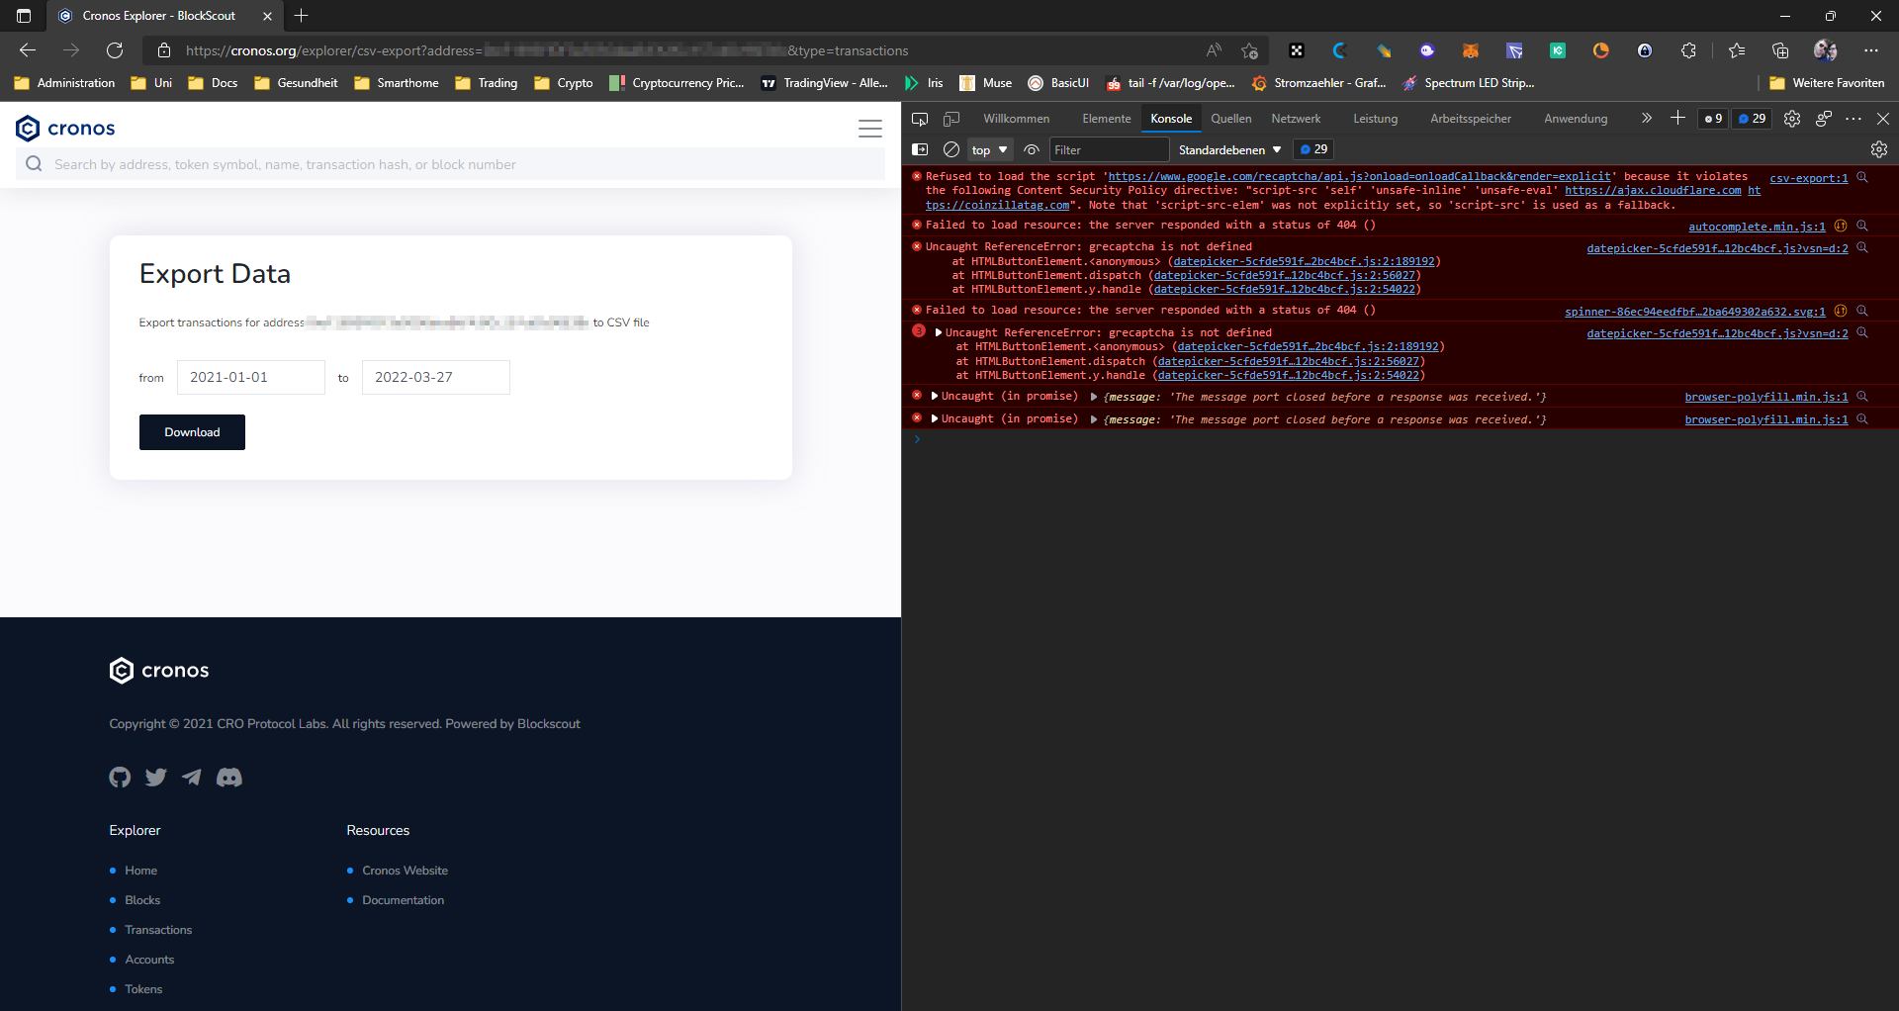Open the Telegram icon in footer

point(192,778)
